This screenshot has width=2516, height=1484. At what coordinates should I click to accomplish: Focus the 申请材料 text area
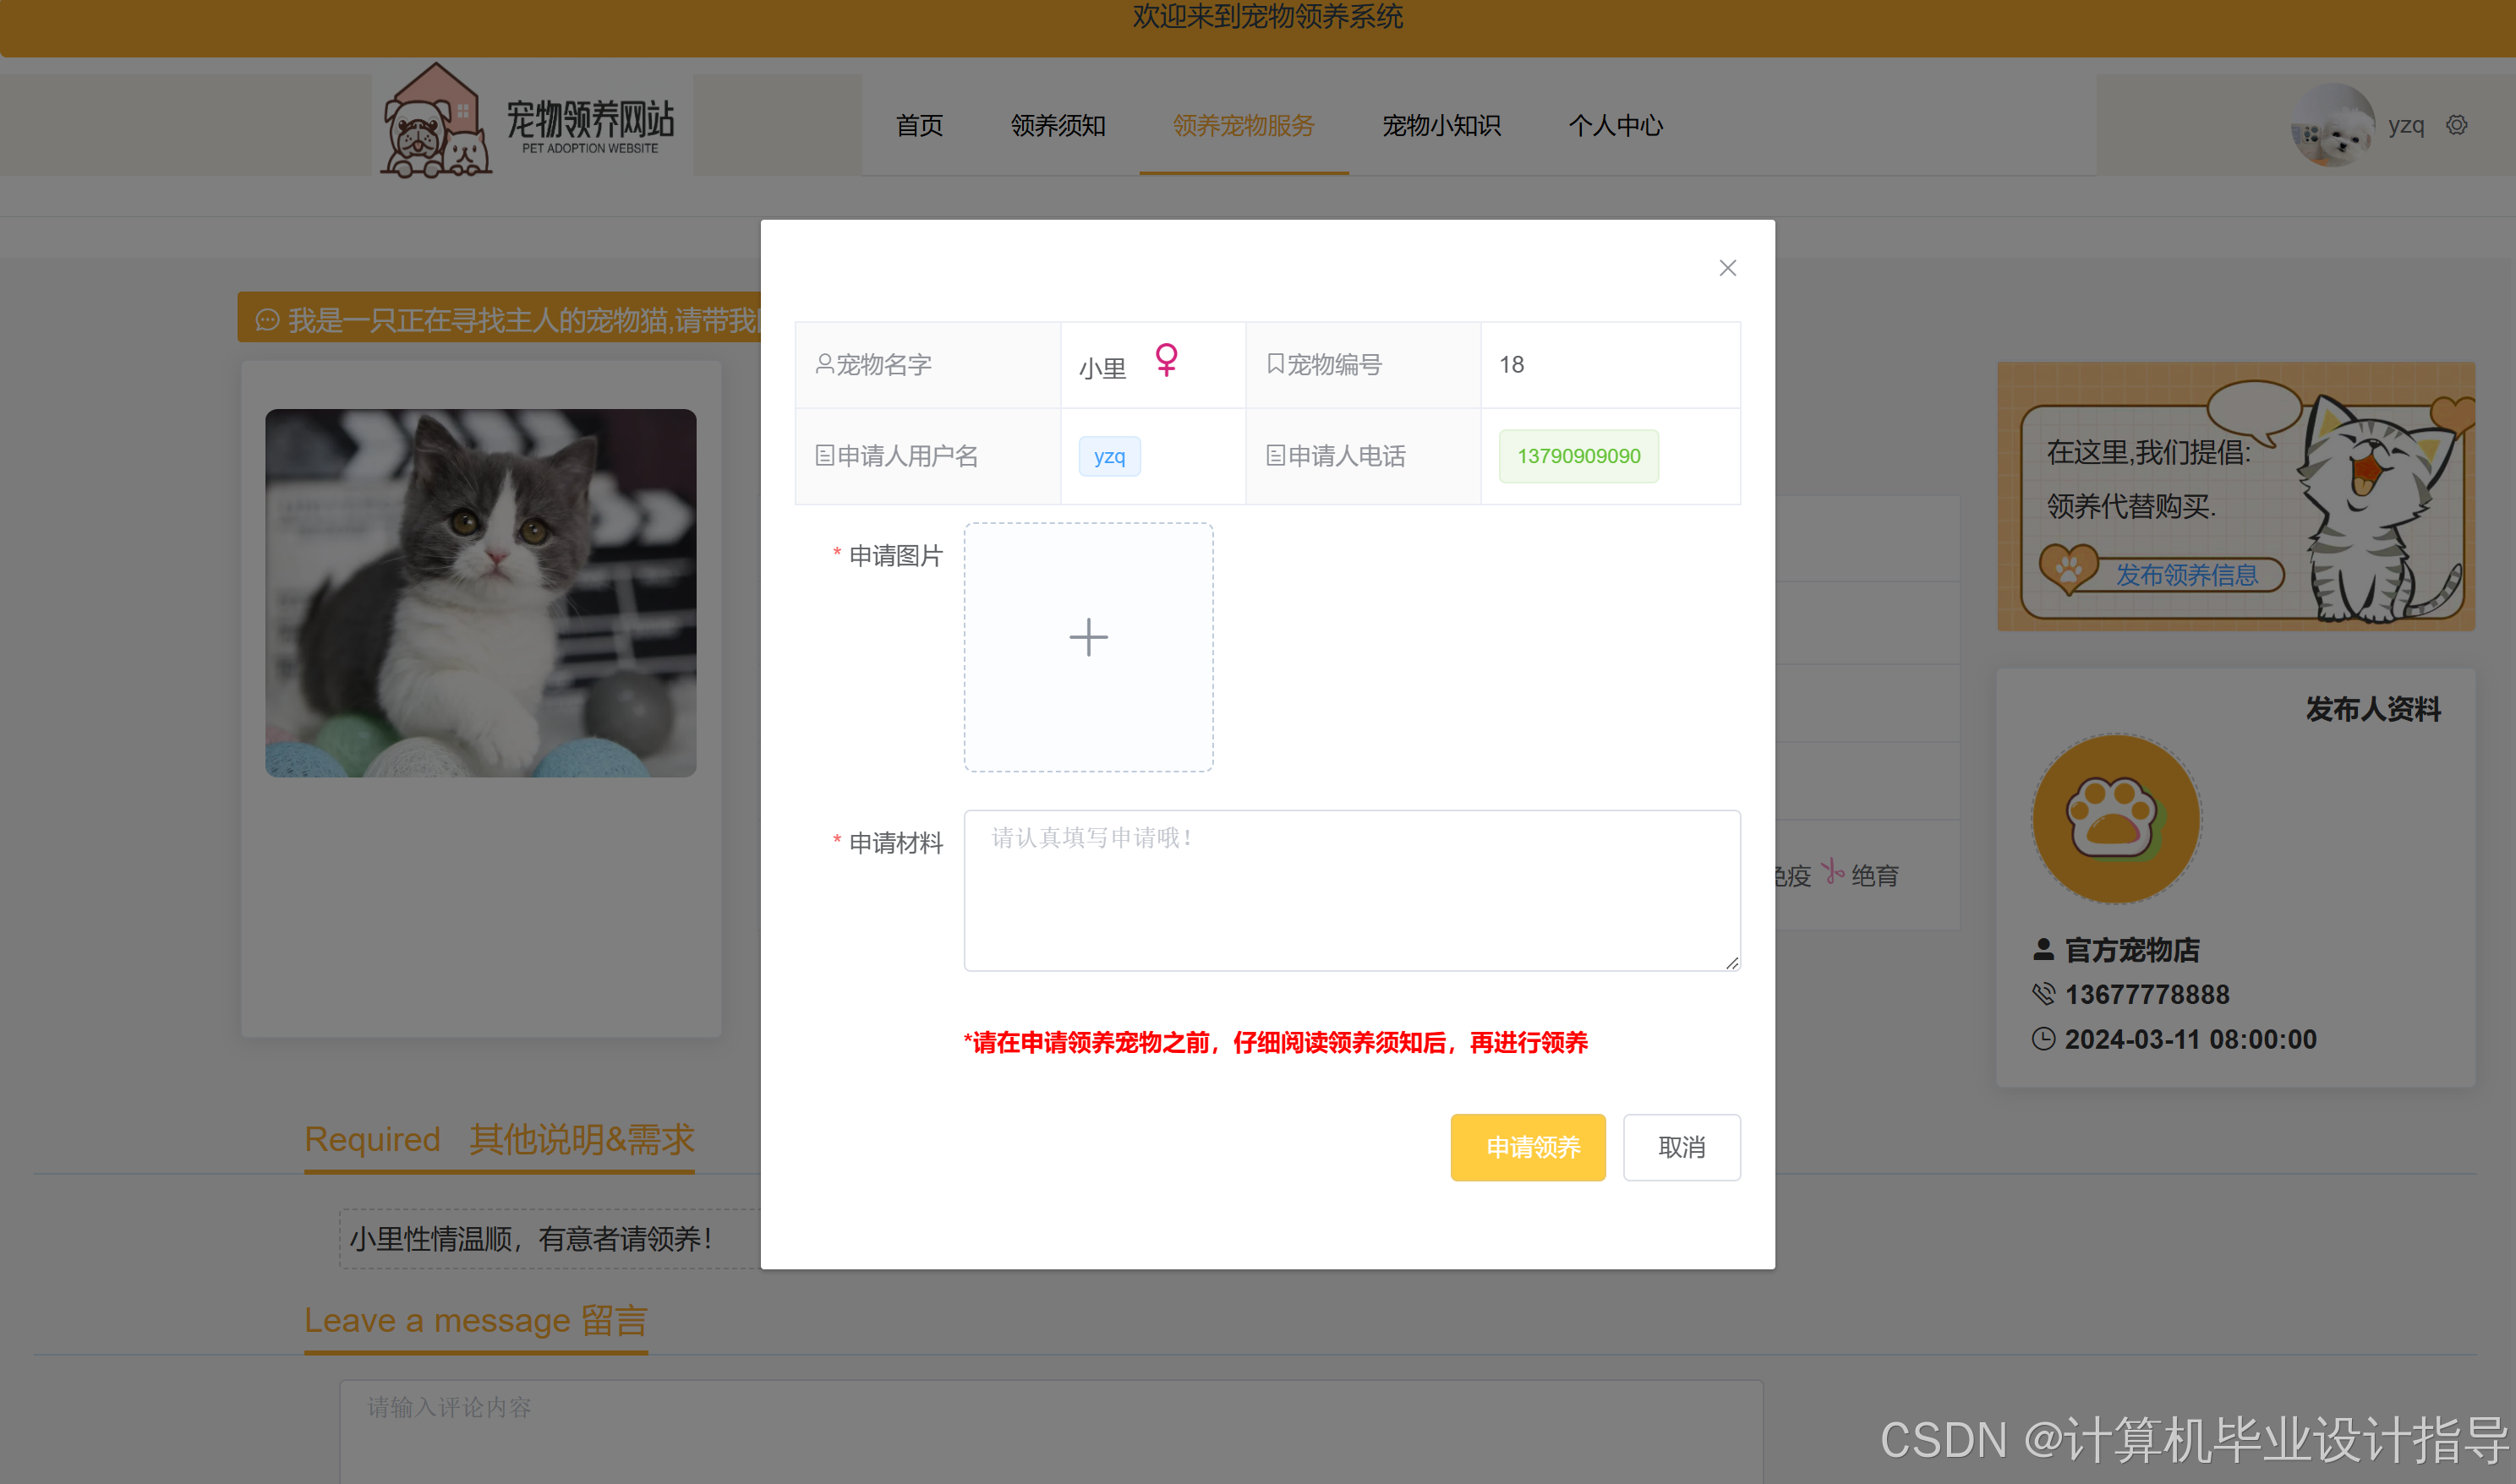[x=1352, y=890]
